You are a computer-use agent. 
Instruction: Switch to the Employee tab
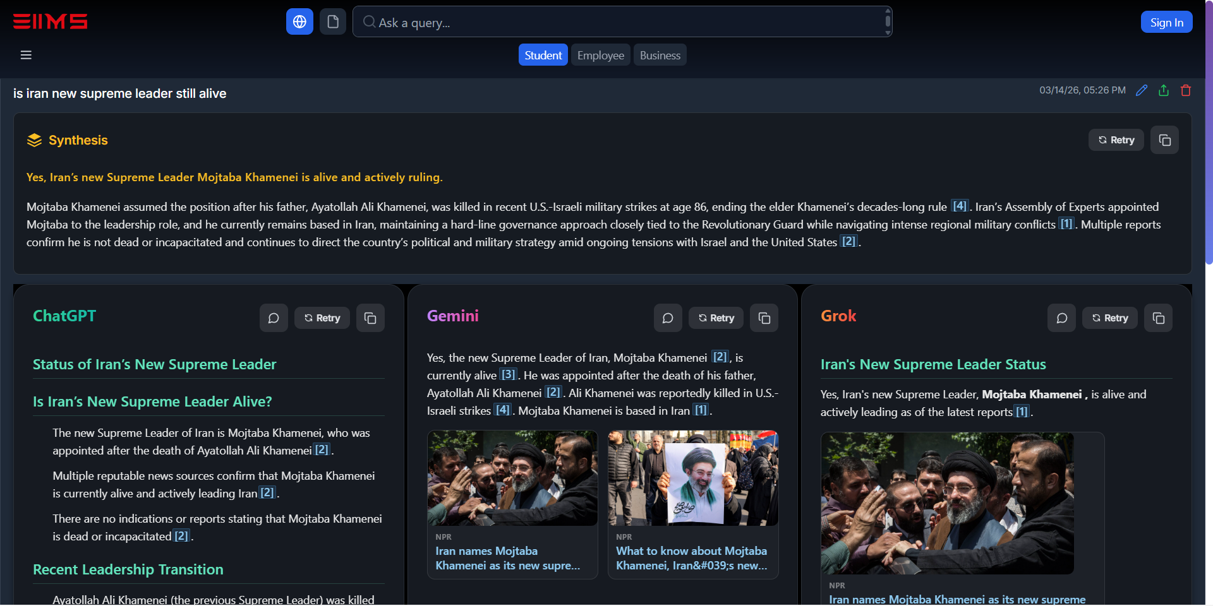click(x=600, y=54)
